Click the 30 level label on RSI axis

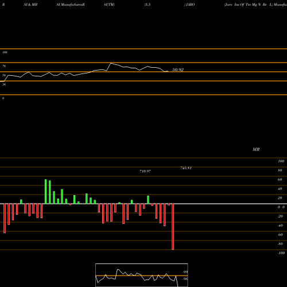point(4,84)
